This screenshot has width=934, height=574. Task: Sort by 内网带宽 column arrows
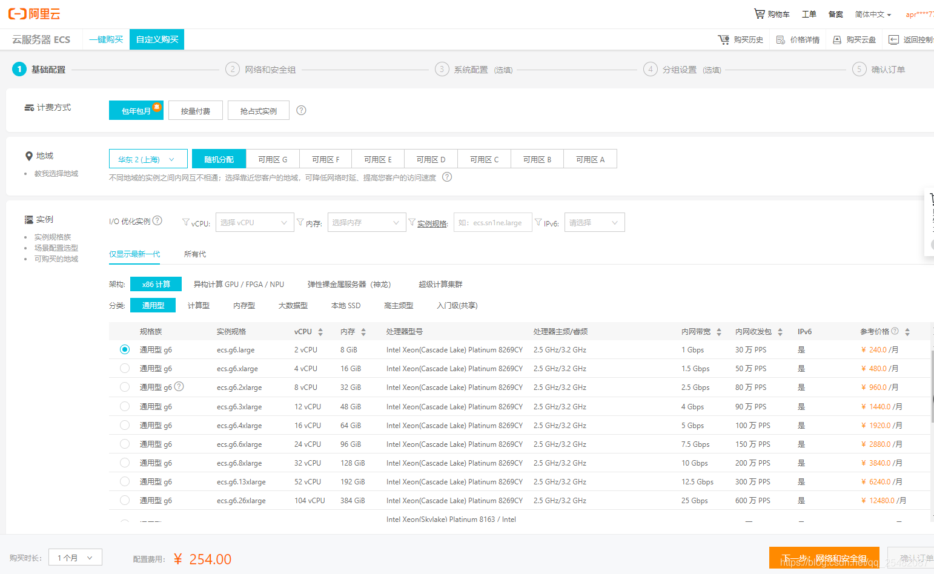coord(719,332)
